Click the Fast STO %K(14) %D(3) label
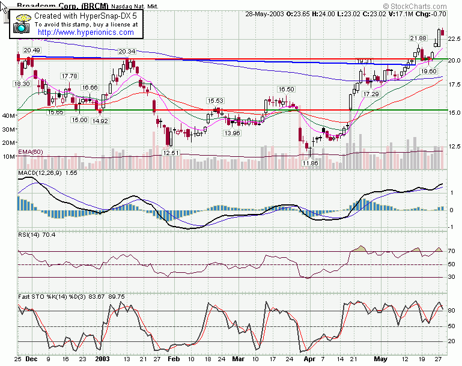 52,297
